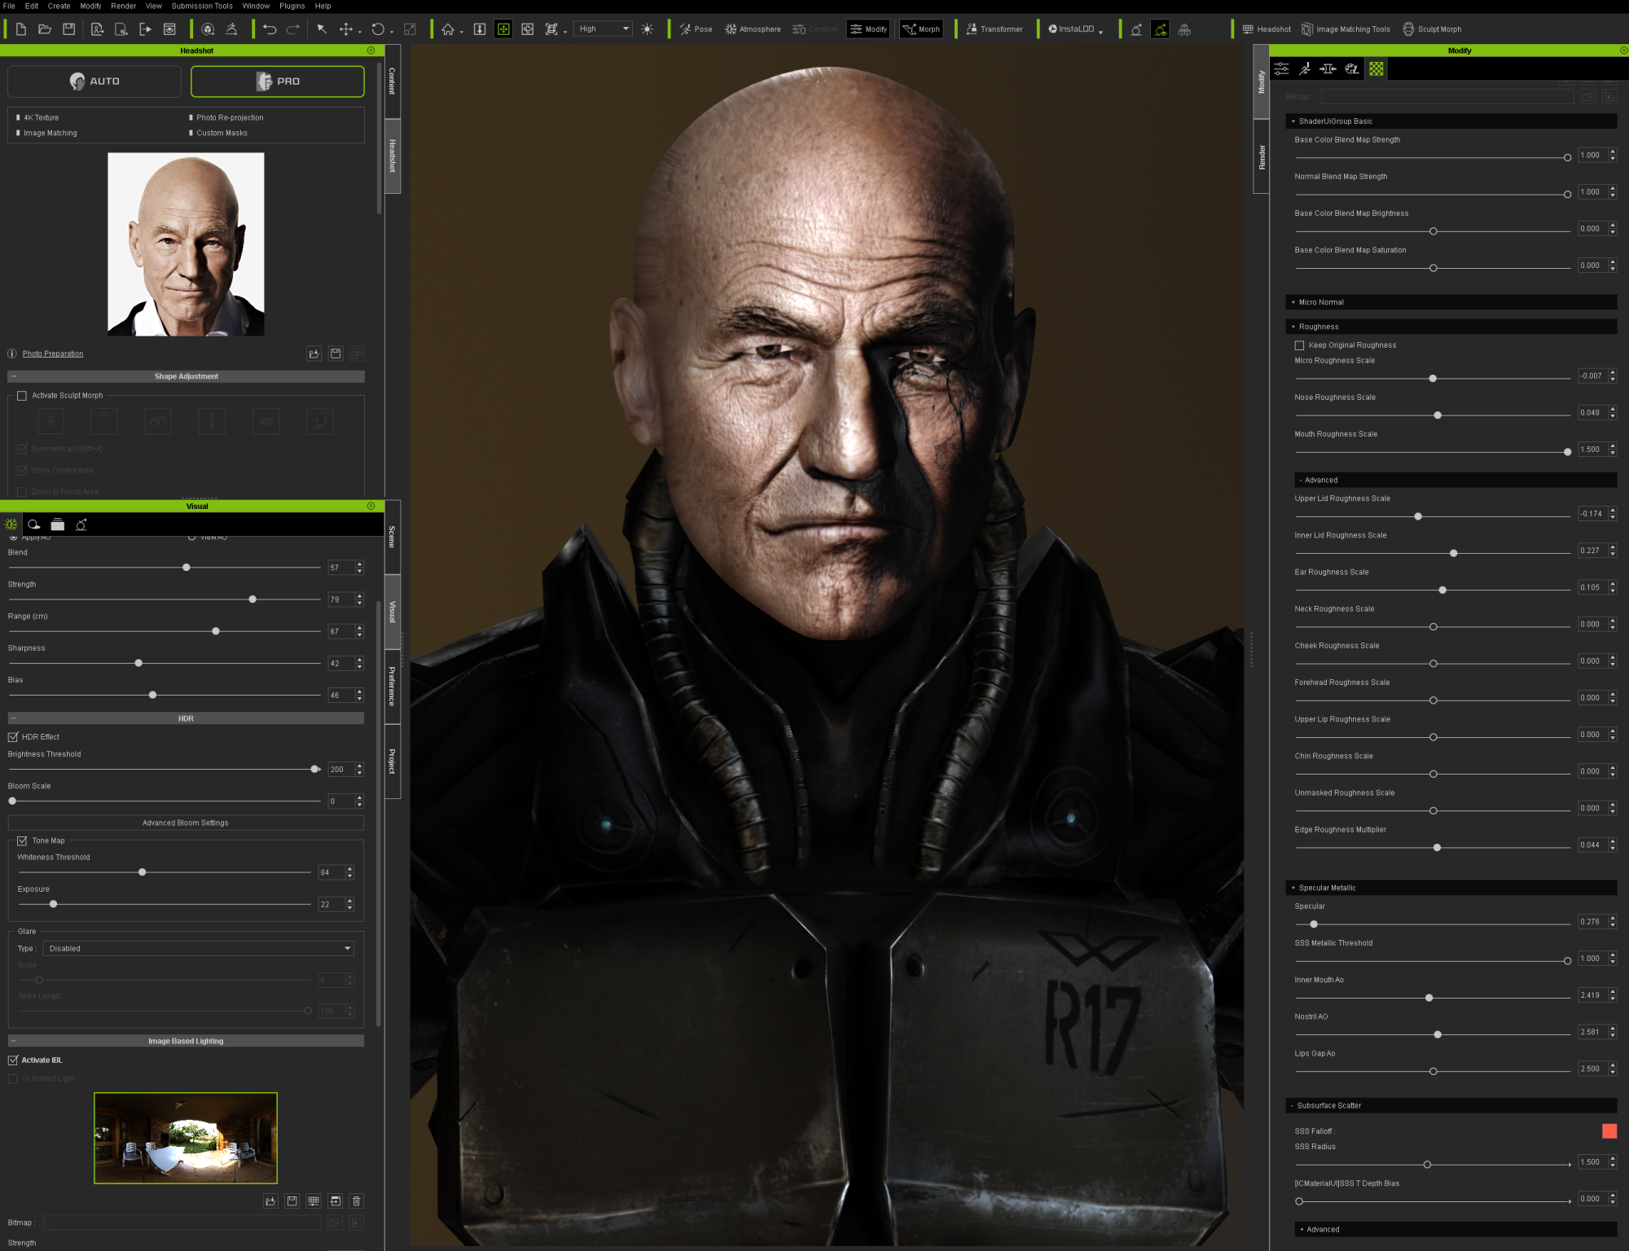
Task: Switch to the Scene side tab
Action: (x=392, y=537)
